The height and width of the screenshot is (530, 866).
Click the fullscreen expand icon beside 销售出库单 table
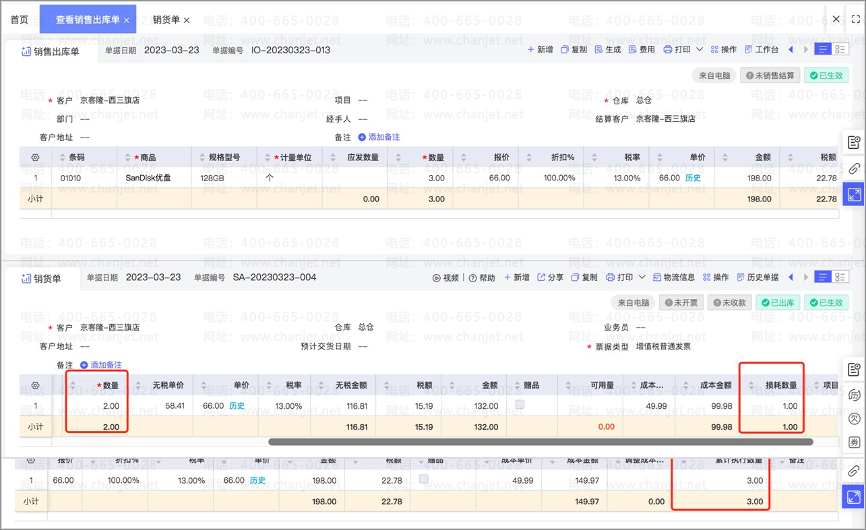(x=854, y=195)
